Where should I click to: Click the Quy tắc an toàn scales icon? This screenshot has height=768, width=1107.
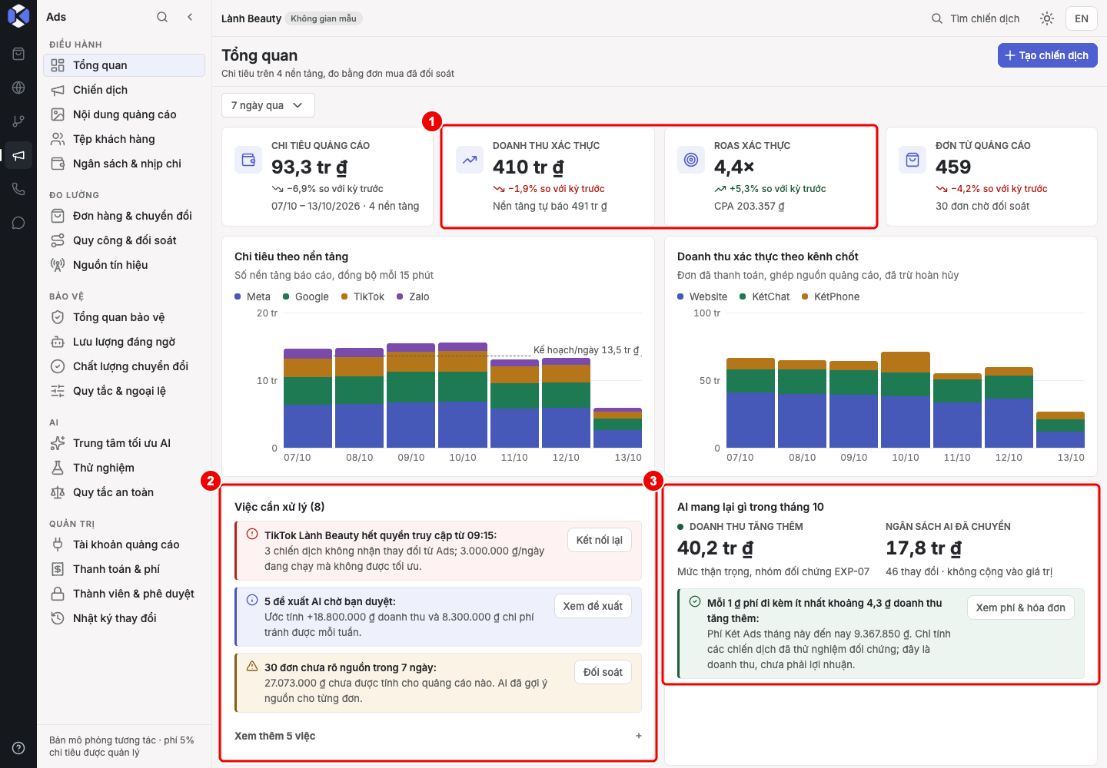pos(58,492)
